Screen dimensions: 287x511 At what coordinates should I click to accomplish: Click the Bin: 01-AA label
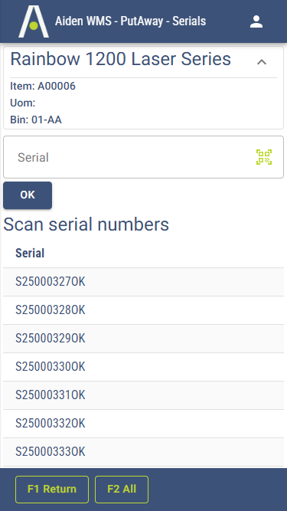click(x=36, y=120)
